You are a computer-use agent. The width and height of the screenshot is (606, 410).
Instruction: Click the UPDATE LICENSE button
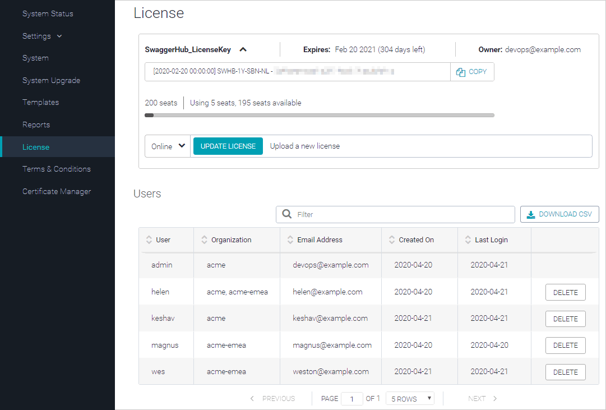point(228,146)
